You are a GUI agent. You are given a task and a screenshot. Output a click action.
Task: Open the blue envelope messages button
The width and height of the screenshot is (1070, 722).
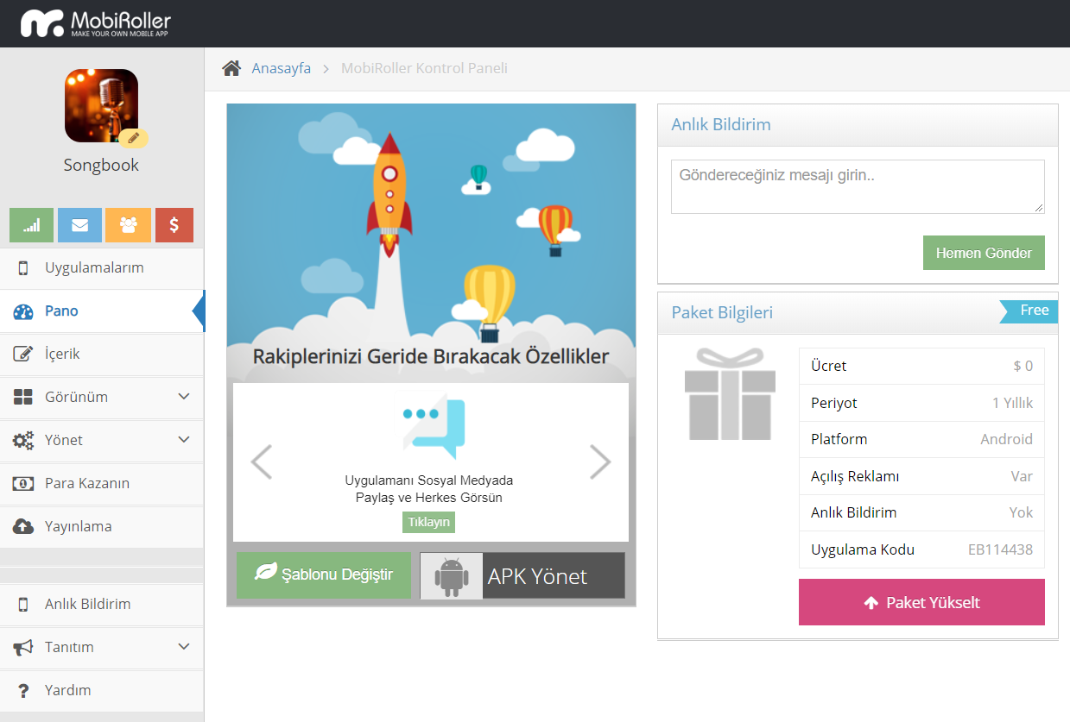(x=79, y=225)
